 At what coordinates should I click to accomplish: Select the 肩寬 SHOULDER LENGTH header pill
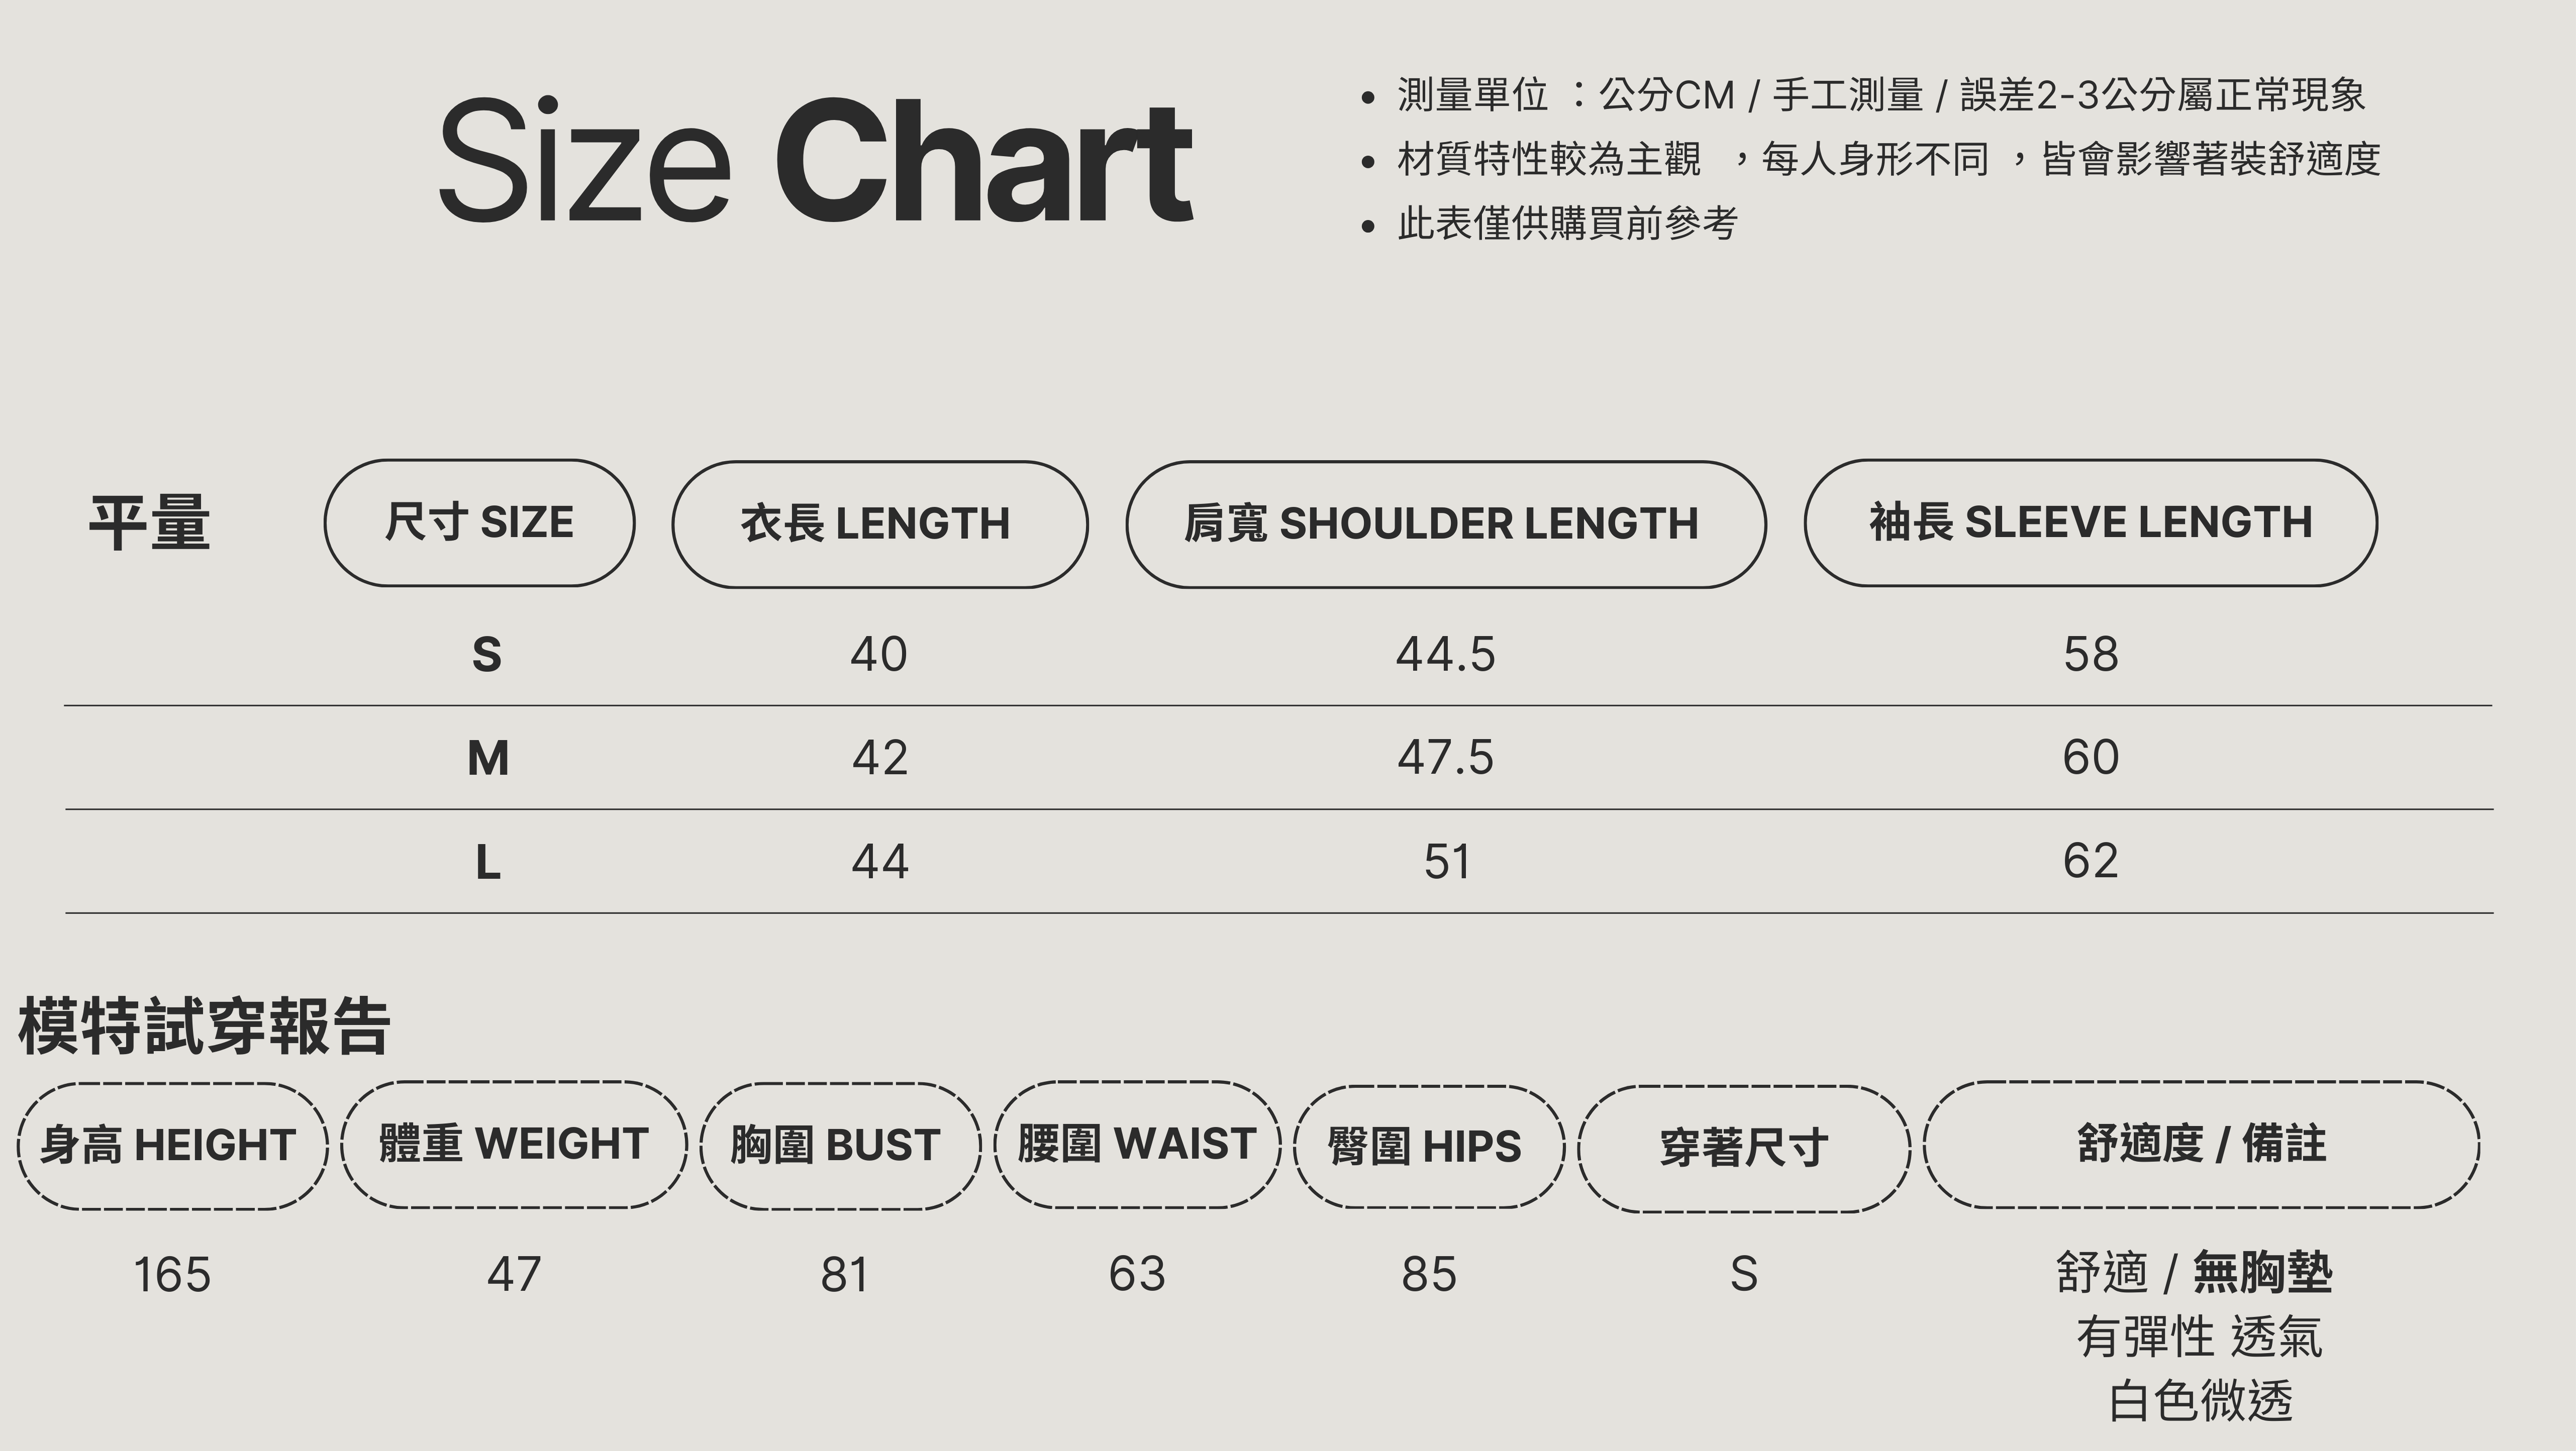[x=1445, y=524]
